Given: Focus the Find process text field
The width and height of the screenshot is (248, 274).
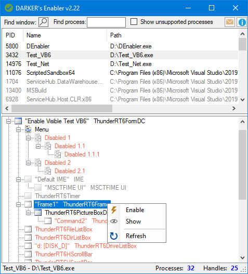Looking at the screenshot, I should (x=106, y=22).
